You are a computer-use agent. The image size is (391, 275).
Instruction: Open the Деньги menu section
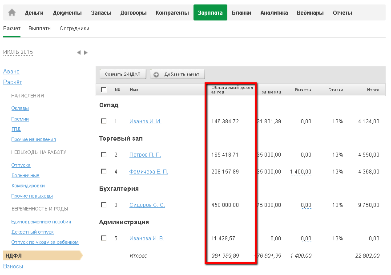(x=34, y=13)
